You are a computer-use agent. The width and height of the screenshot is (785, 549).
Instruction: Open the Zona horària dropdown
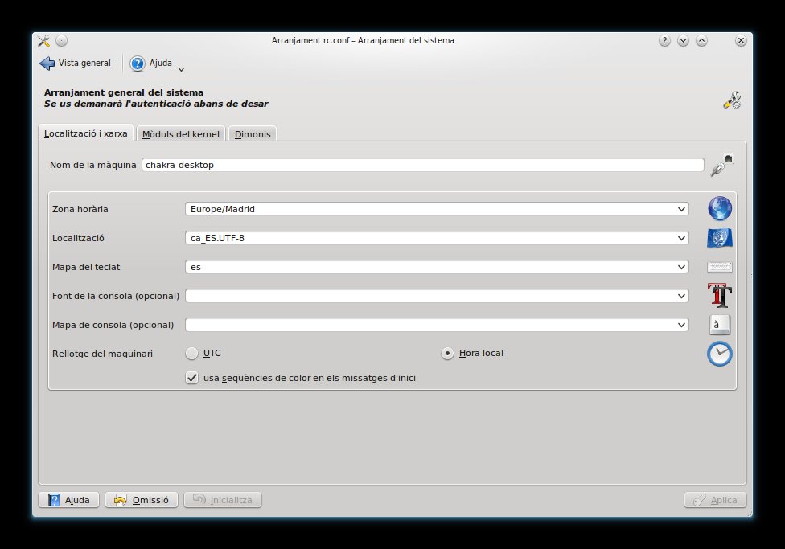tap(437, 209)
